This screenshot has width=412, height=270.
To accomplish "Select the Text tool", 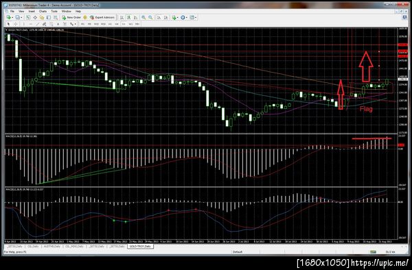I will point(58,24).
